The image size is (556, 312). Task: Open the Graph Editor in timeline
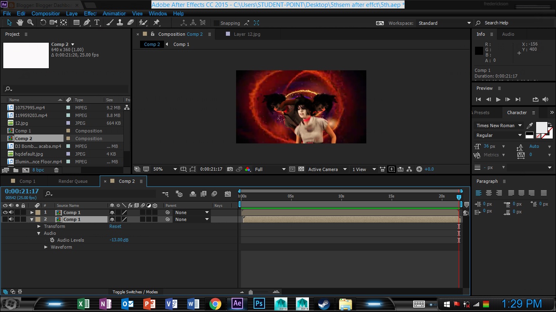click(228, 194)
